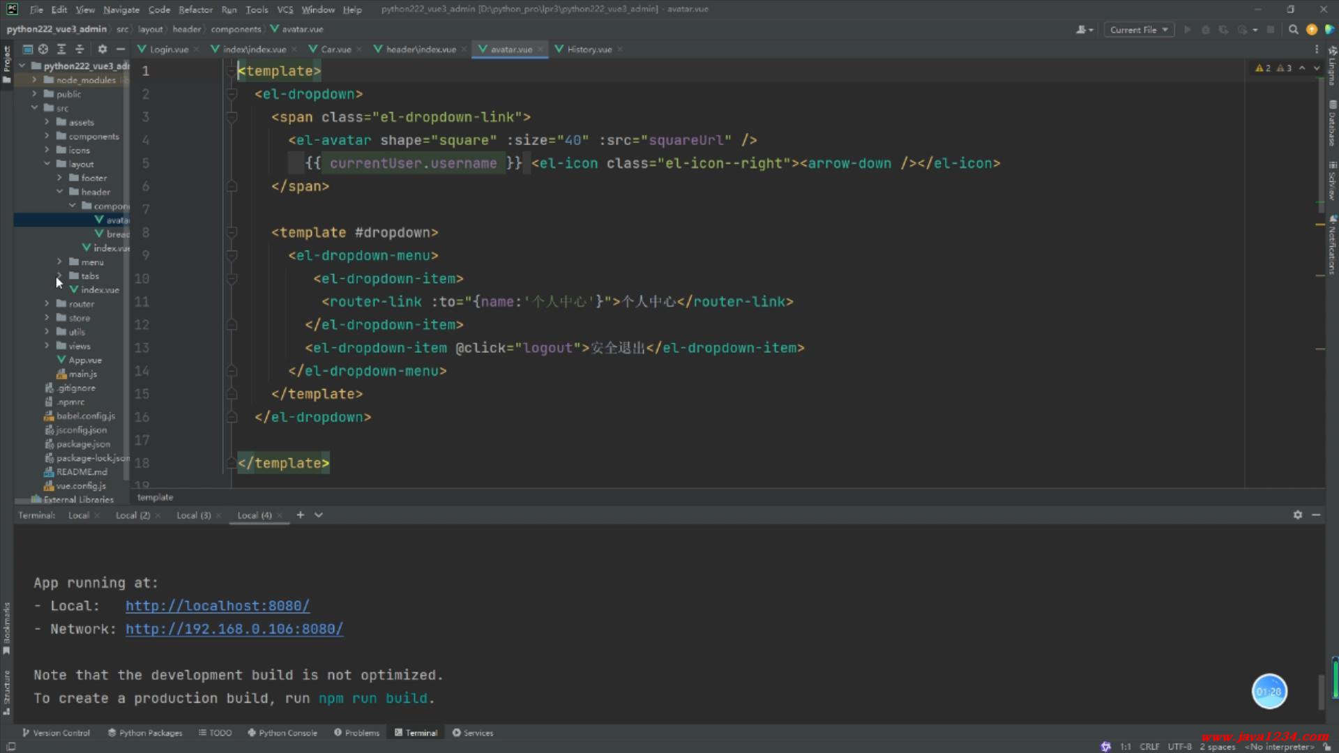The image size is (1339, 753).
Task: Toggle fold on line 8 template block
Action: pos(232,232)
